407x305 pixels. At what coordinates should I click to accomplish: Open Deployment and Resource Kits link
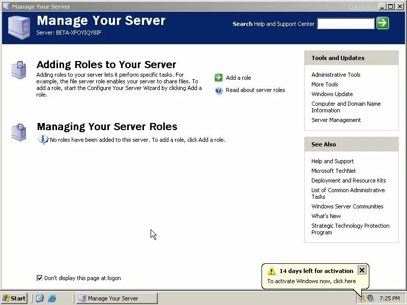[x=348, y=180]
